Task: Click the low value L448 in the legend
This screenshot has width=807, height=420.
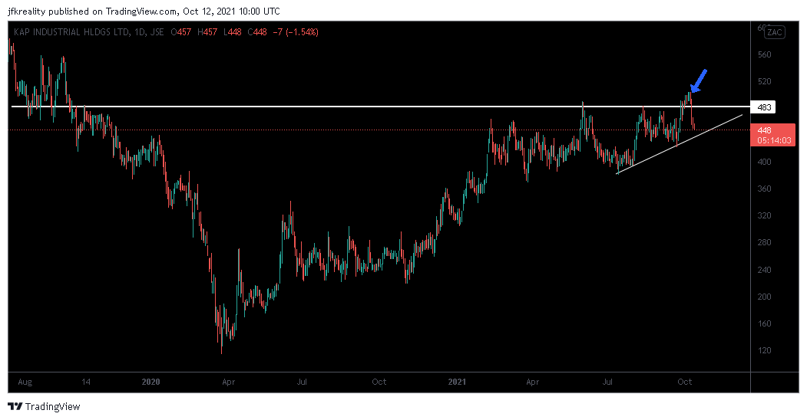Action: tap(232, 32)
